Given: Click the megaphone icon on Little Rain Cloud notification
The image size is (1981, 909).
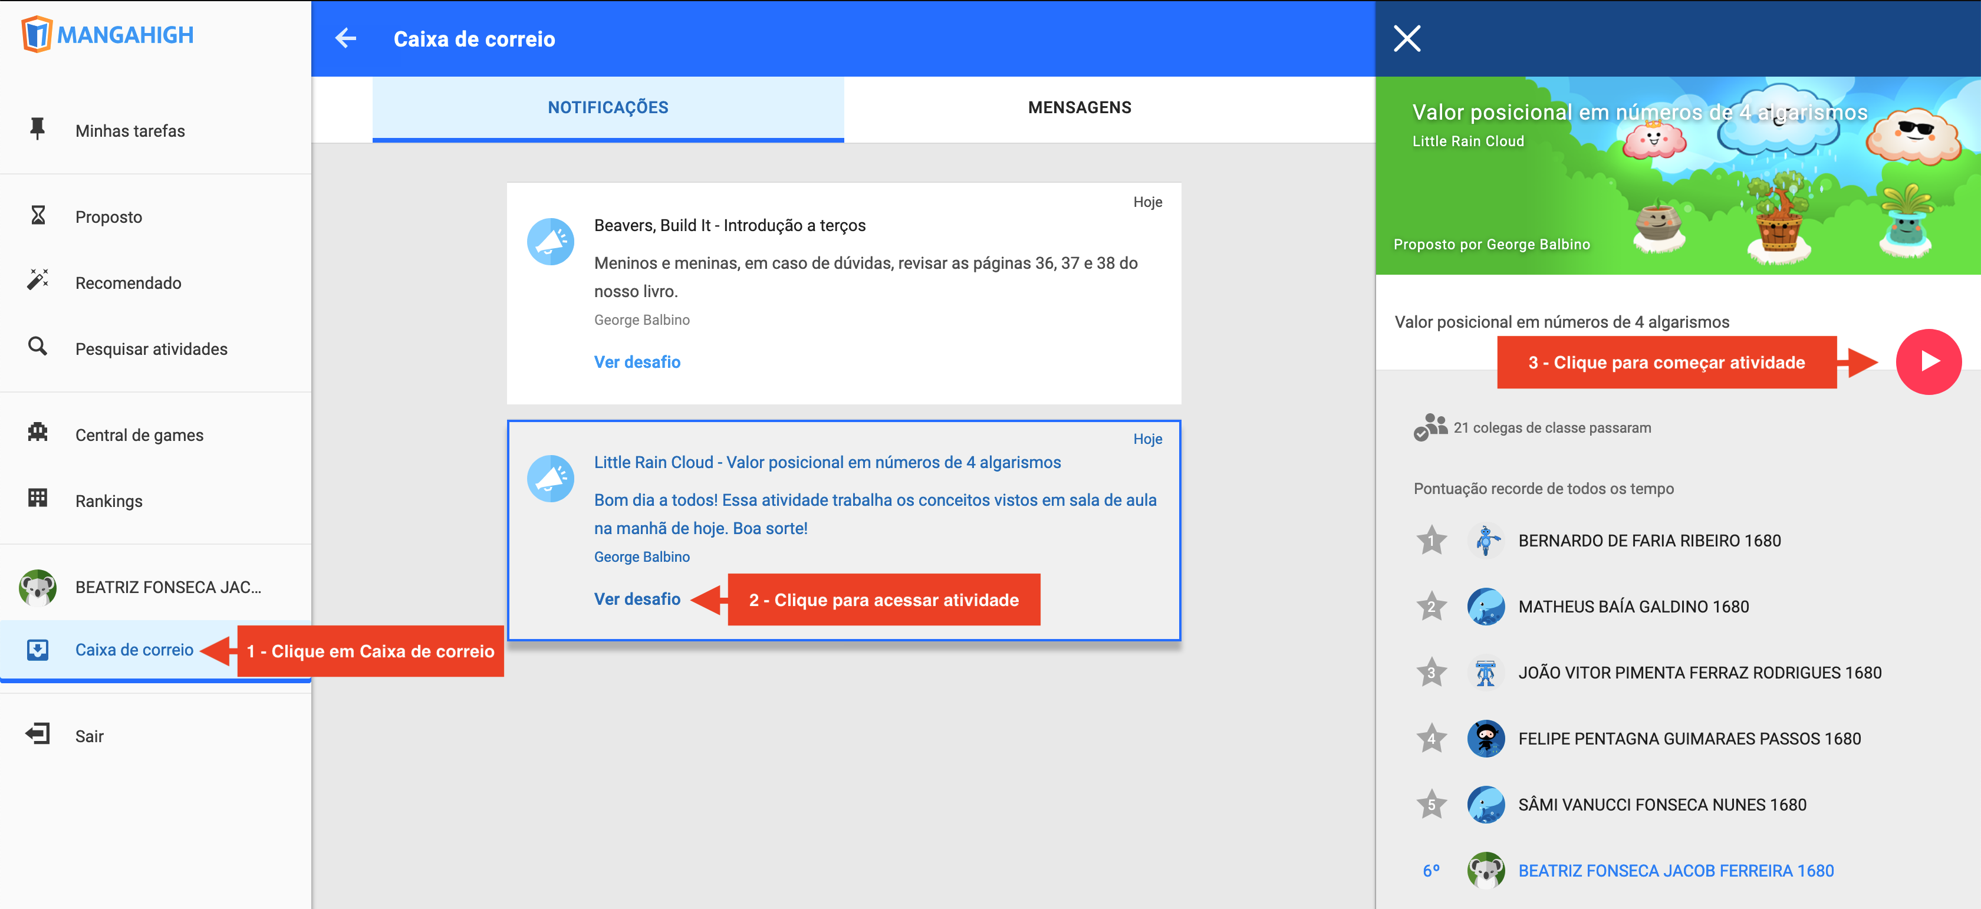Looking at the screenshot, I should pyautogui.click(x=551, y=478).
